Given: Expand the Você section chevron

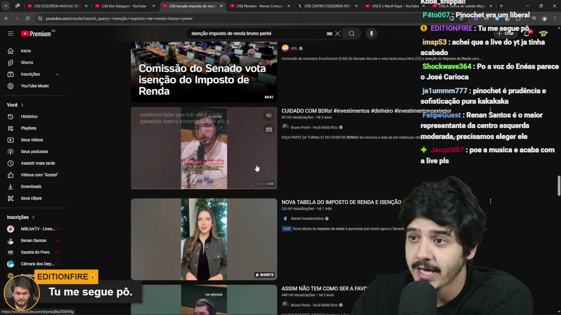Looking at the screenshot, I should pyautogui.click(x=22, y=105).
